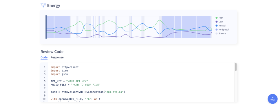
Task: Click the up arrow in TOP button
Action: tap(272, 97)
